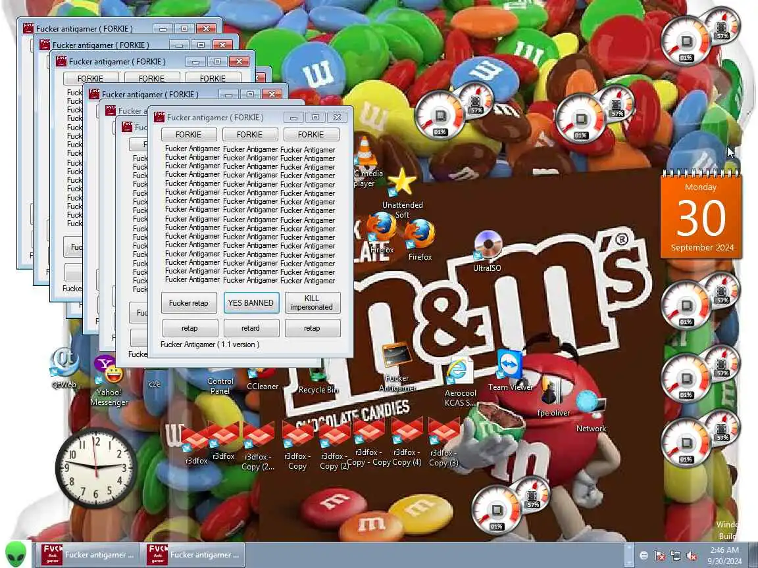Click the retap button below Fucker retap
The image size is (758, 568).
pos(189,328)
